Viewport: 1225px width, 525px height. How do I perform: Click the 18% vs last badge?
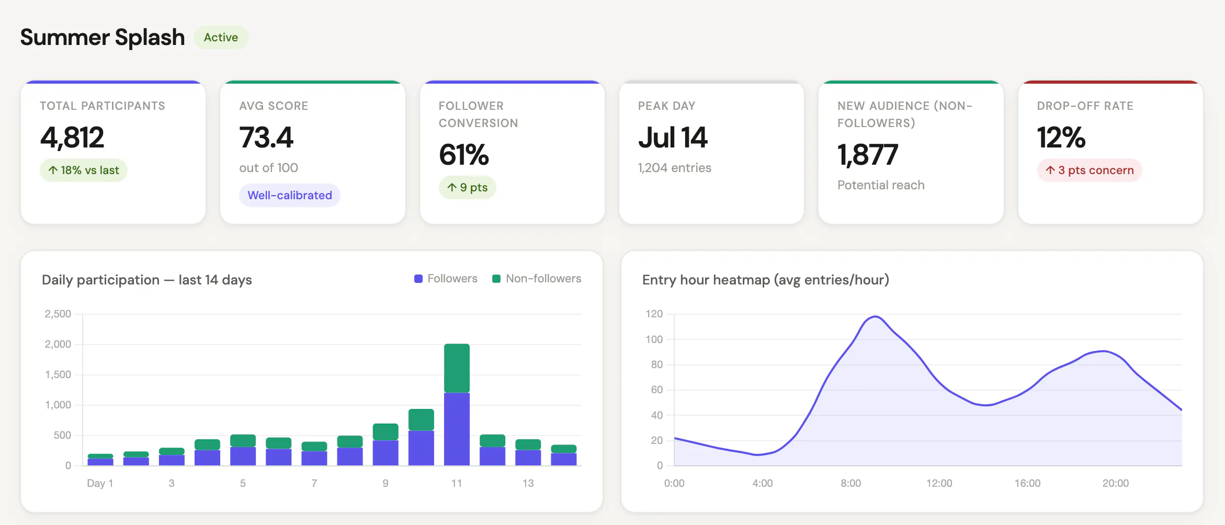pos(84,170)
